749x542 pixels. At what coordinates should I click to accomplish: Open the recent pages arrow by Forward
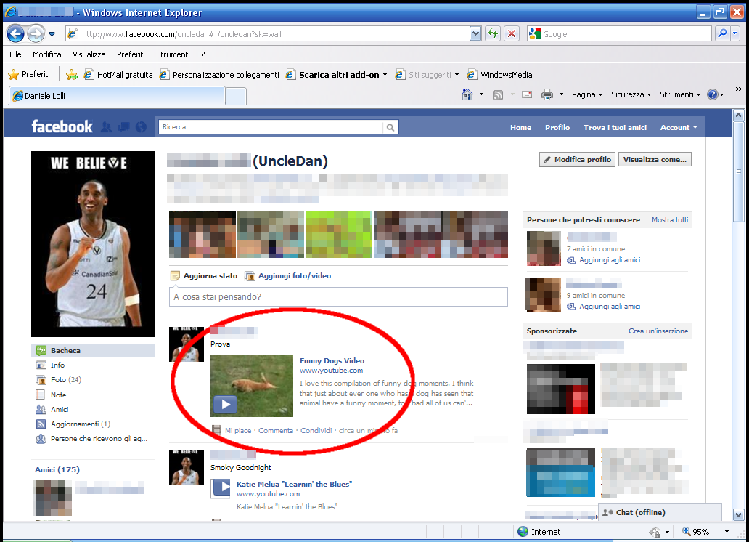[52, 34]
